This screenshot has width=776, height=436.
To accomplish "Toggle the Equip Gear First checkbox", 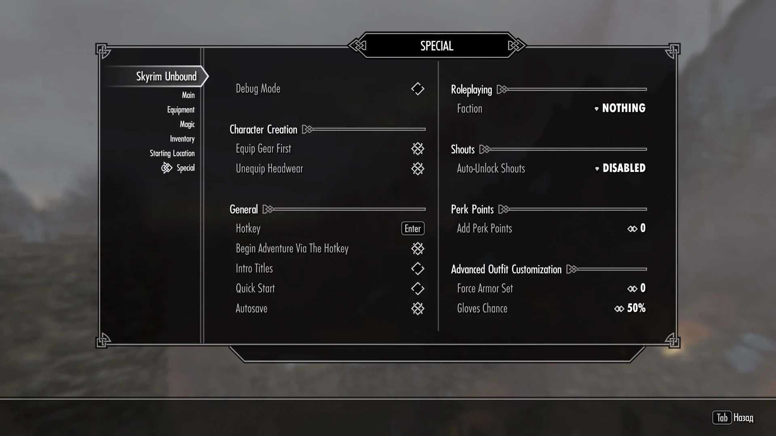I will pos(418,148).
